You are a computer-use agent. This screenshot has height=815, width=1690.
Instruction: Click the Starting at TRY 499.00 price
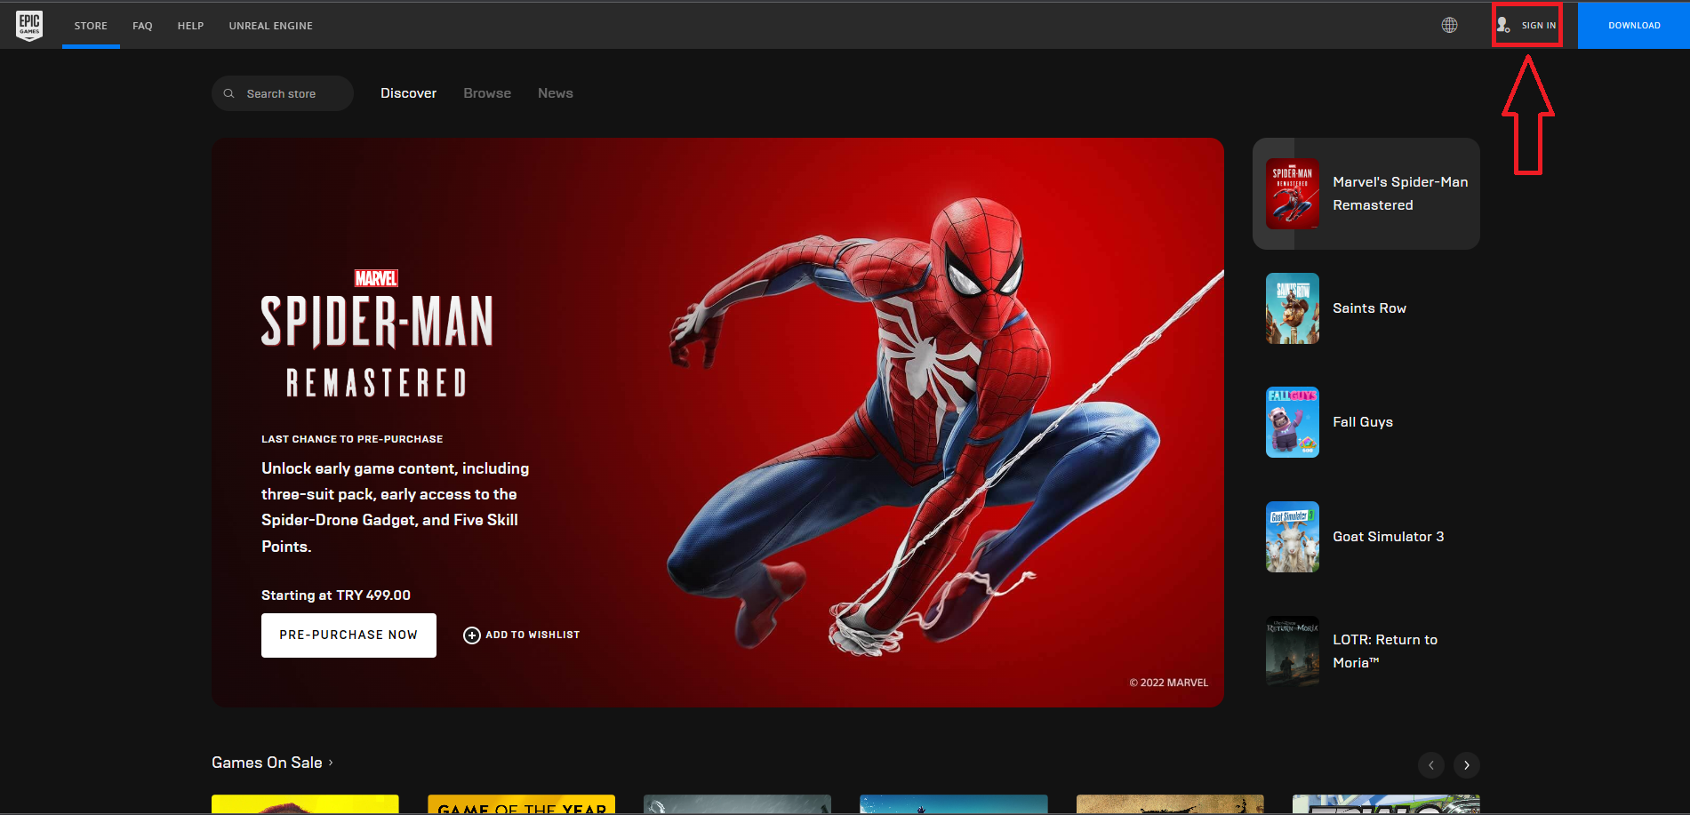pos(336,595)
